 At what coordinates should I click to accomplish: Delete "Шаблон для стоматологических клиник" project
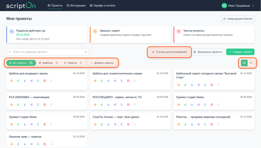pos(128,81)
